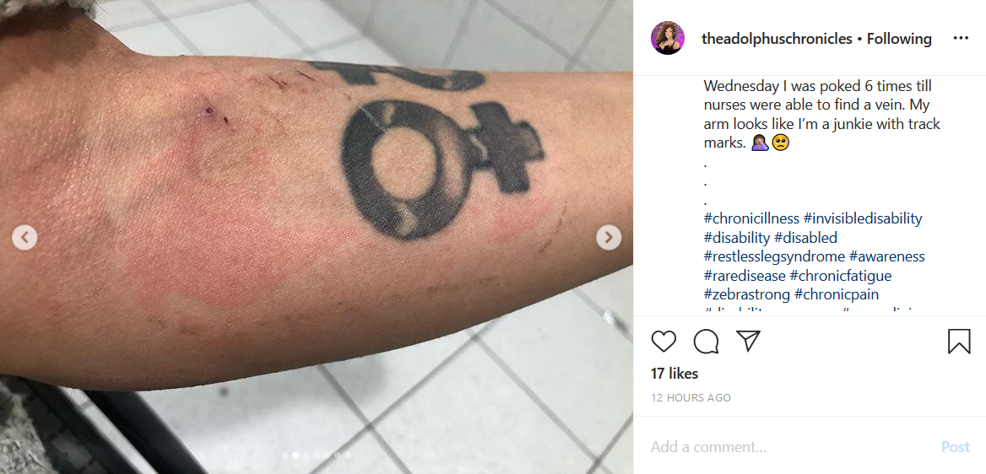986x474 pixels.
Task: Click the Post comment button
Action: tap(956, 447)
